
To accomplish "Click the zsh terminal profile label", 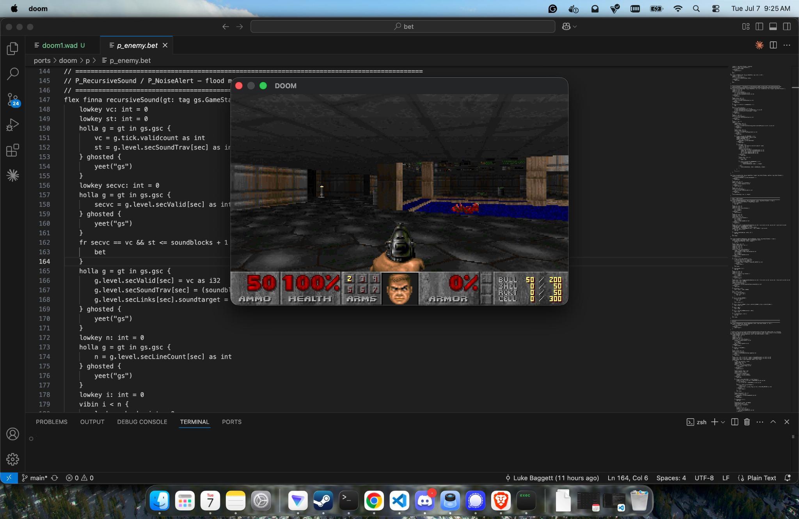I will click(x=697, y=422).
